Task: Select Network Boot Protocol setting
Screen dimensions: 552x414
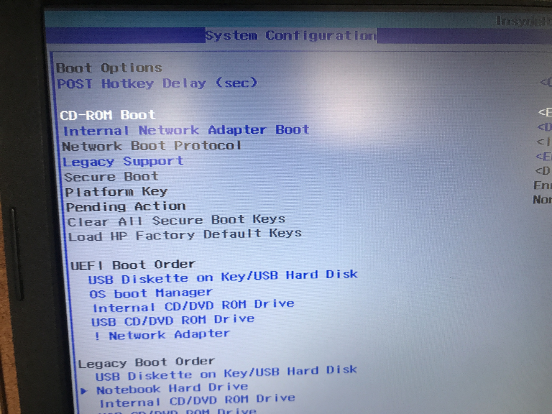Action: pos(152,146)
